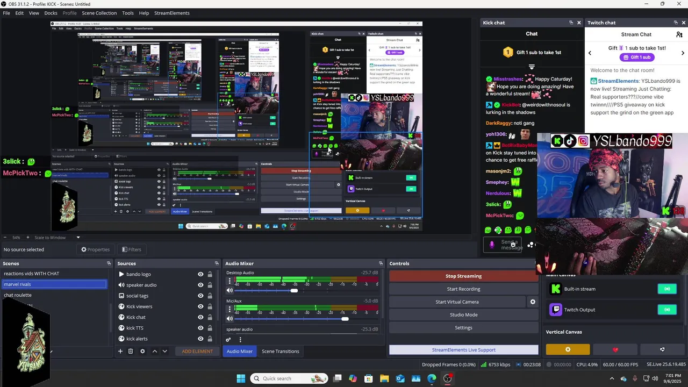Move source down with the down arrow
The image size is (688, 387).
(x=165, y=351)
